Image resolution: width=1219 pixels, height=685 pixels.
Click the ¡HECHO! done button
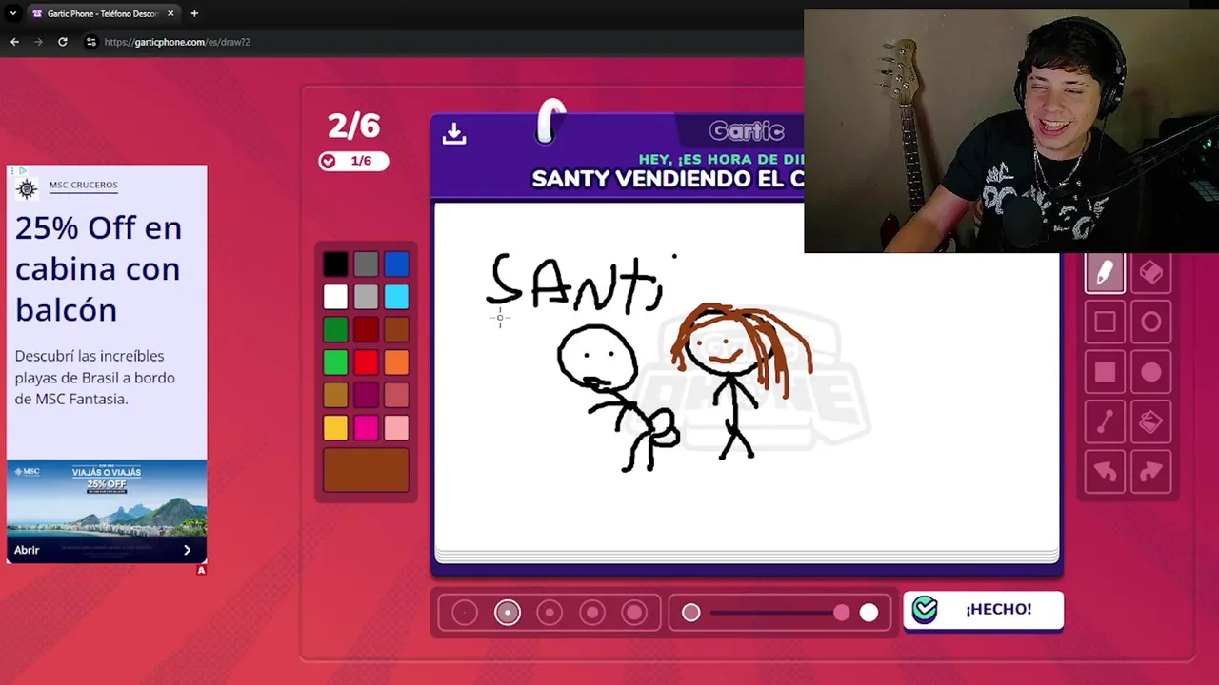(983, 610)
